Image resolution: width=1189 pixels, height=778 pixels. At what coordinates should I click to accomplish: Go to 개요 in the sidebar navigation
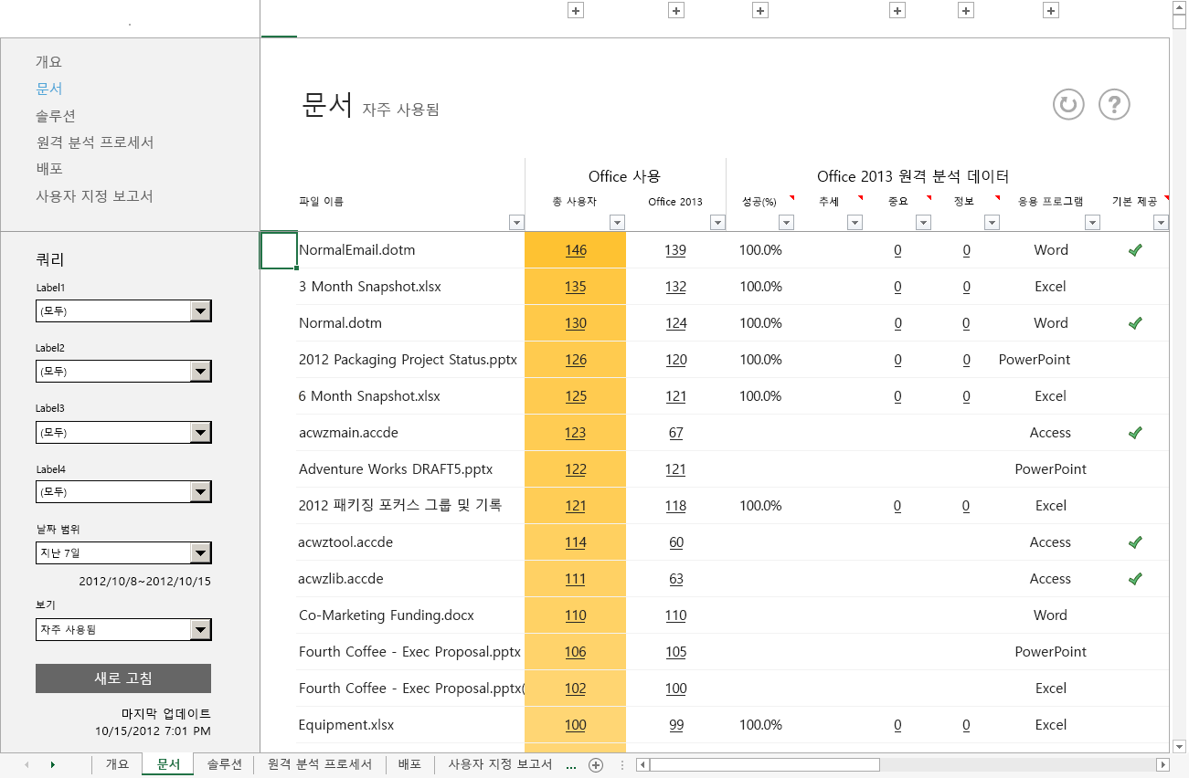point(48,62)
